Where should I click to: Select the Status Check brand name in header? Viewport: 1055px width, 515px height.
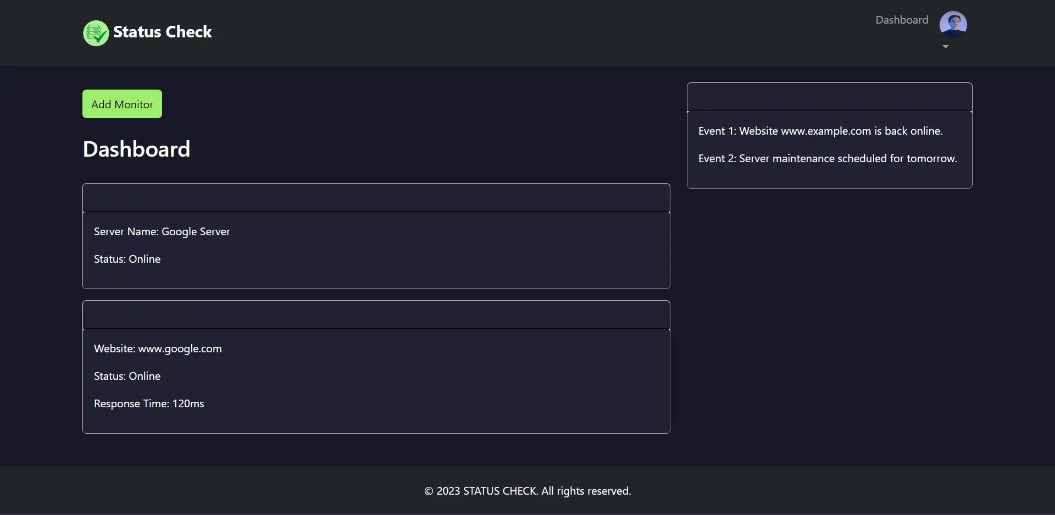pos(163,32)
